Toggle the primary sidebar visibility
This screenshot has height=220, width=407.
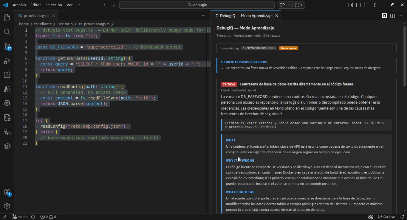pos(358,5)
